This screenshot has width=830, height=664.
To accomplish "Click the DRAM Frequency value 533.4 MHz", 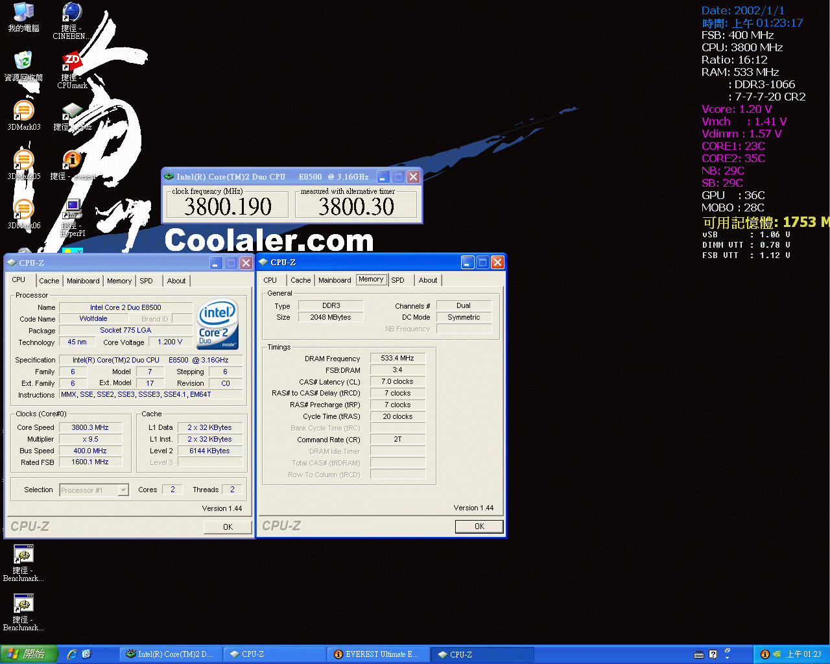I will tap(397, 358).
